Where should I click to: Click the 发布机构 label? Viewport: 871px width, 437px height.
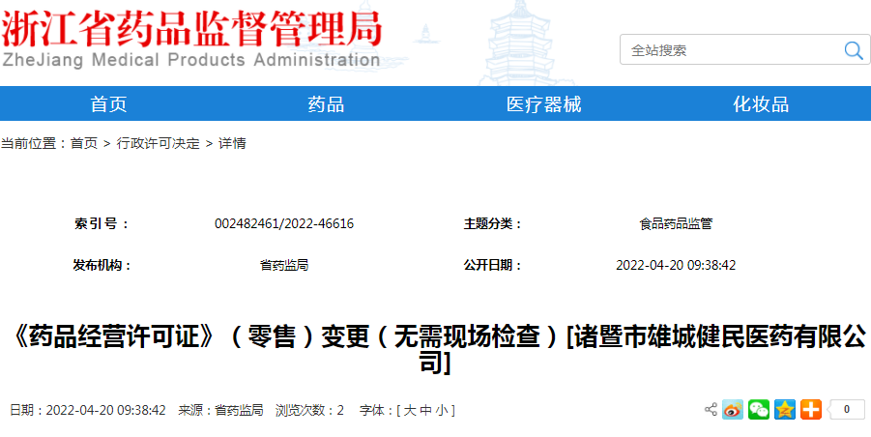[102, 266]
